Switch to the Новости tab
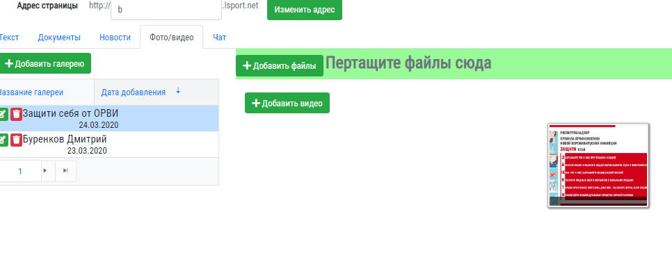 115,38
